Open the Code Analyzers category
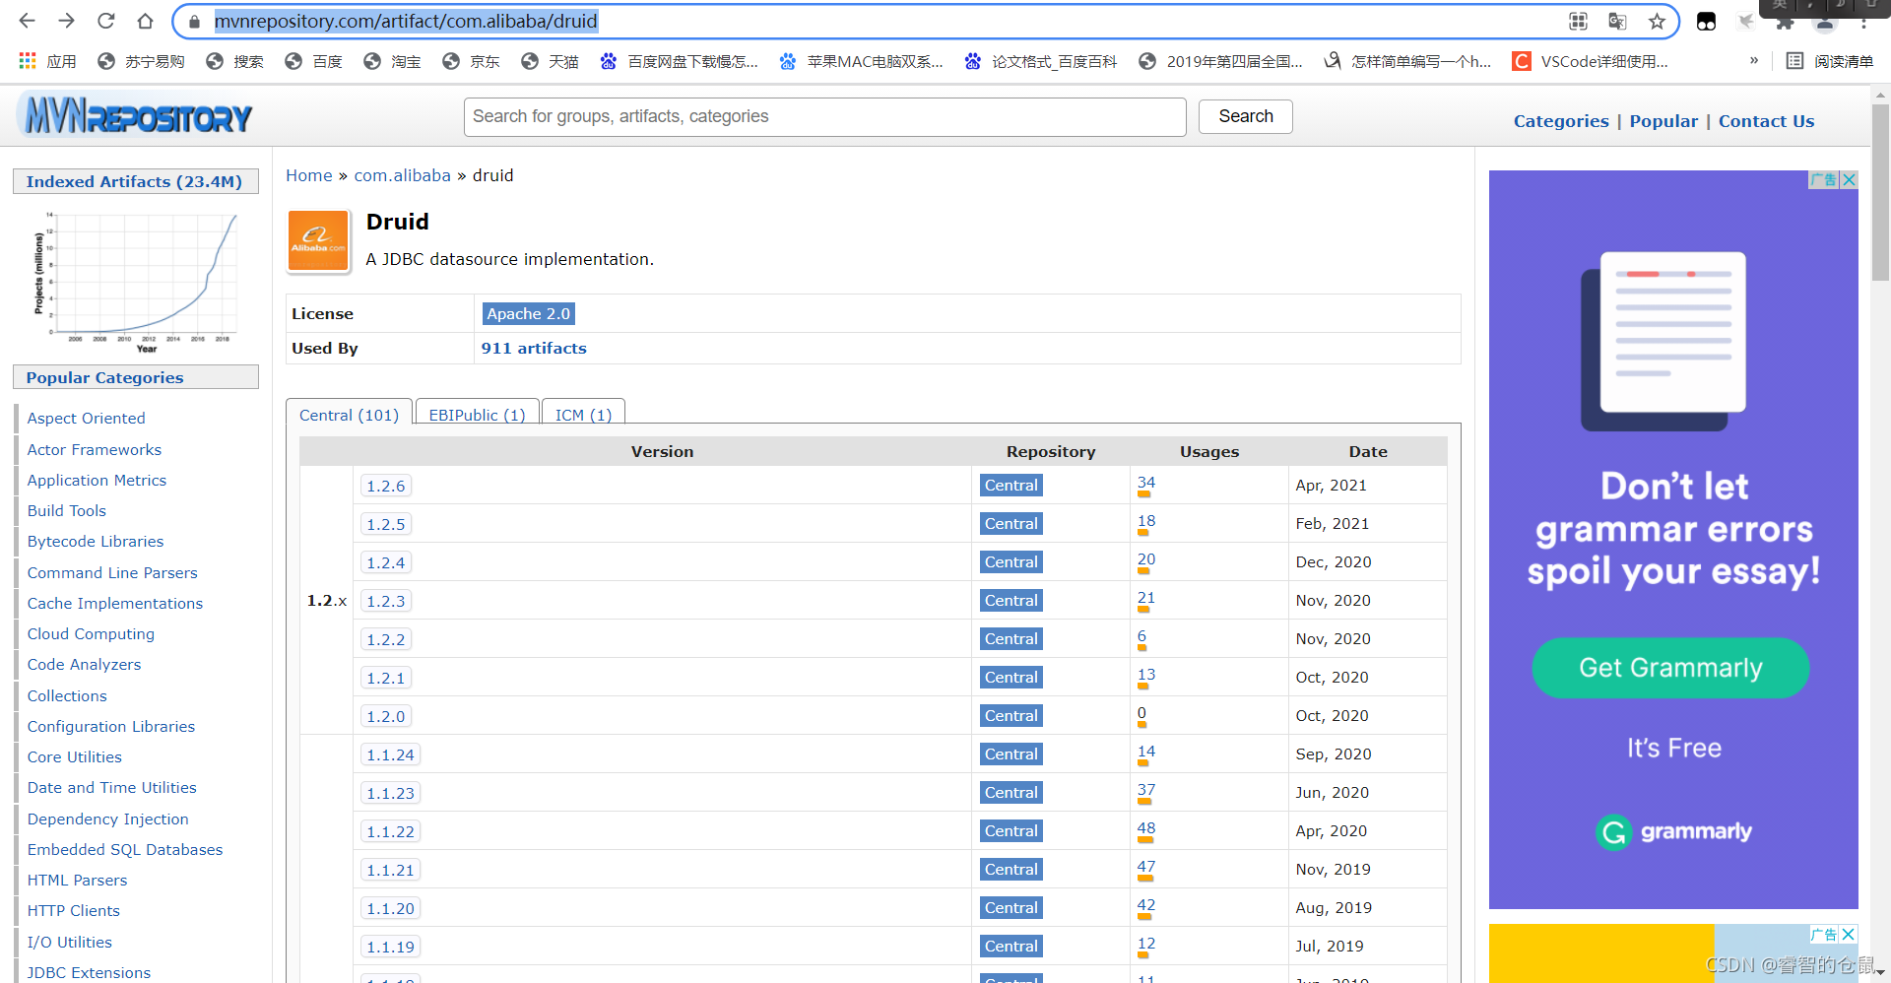The height and width of the screenshot is (983, 1891). (x=84, y=664)
